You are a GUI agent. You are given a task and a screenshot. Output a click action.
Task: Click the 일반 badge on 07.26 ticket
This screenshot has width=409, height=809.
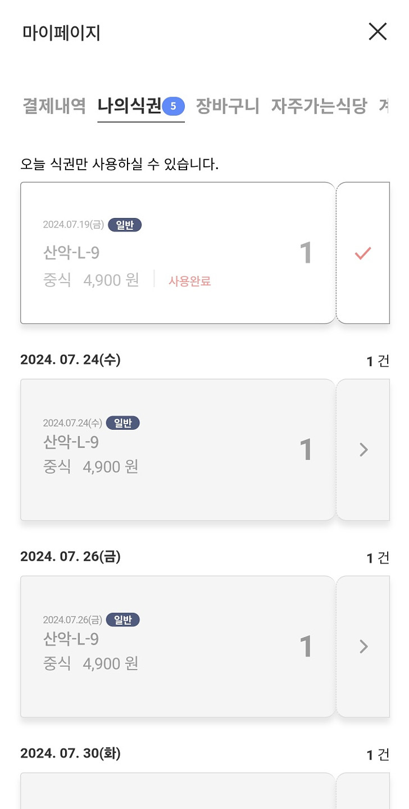point(122,620)
